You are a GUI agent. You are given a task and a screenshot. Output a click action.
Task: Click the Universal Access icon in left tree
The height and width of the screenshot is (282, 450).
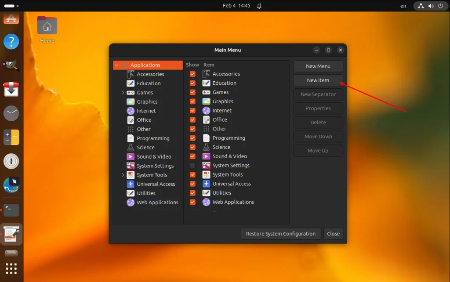(x=131, y=184)
